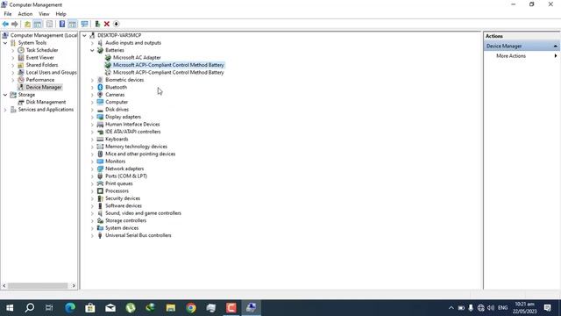The height and width of the screenshot is (316, 561).
Task: Click the Up one level folder icon
Action: (x=27, y=24)
